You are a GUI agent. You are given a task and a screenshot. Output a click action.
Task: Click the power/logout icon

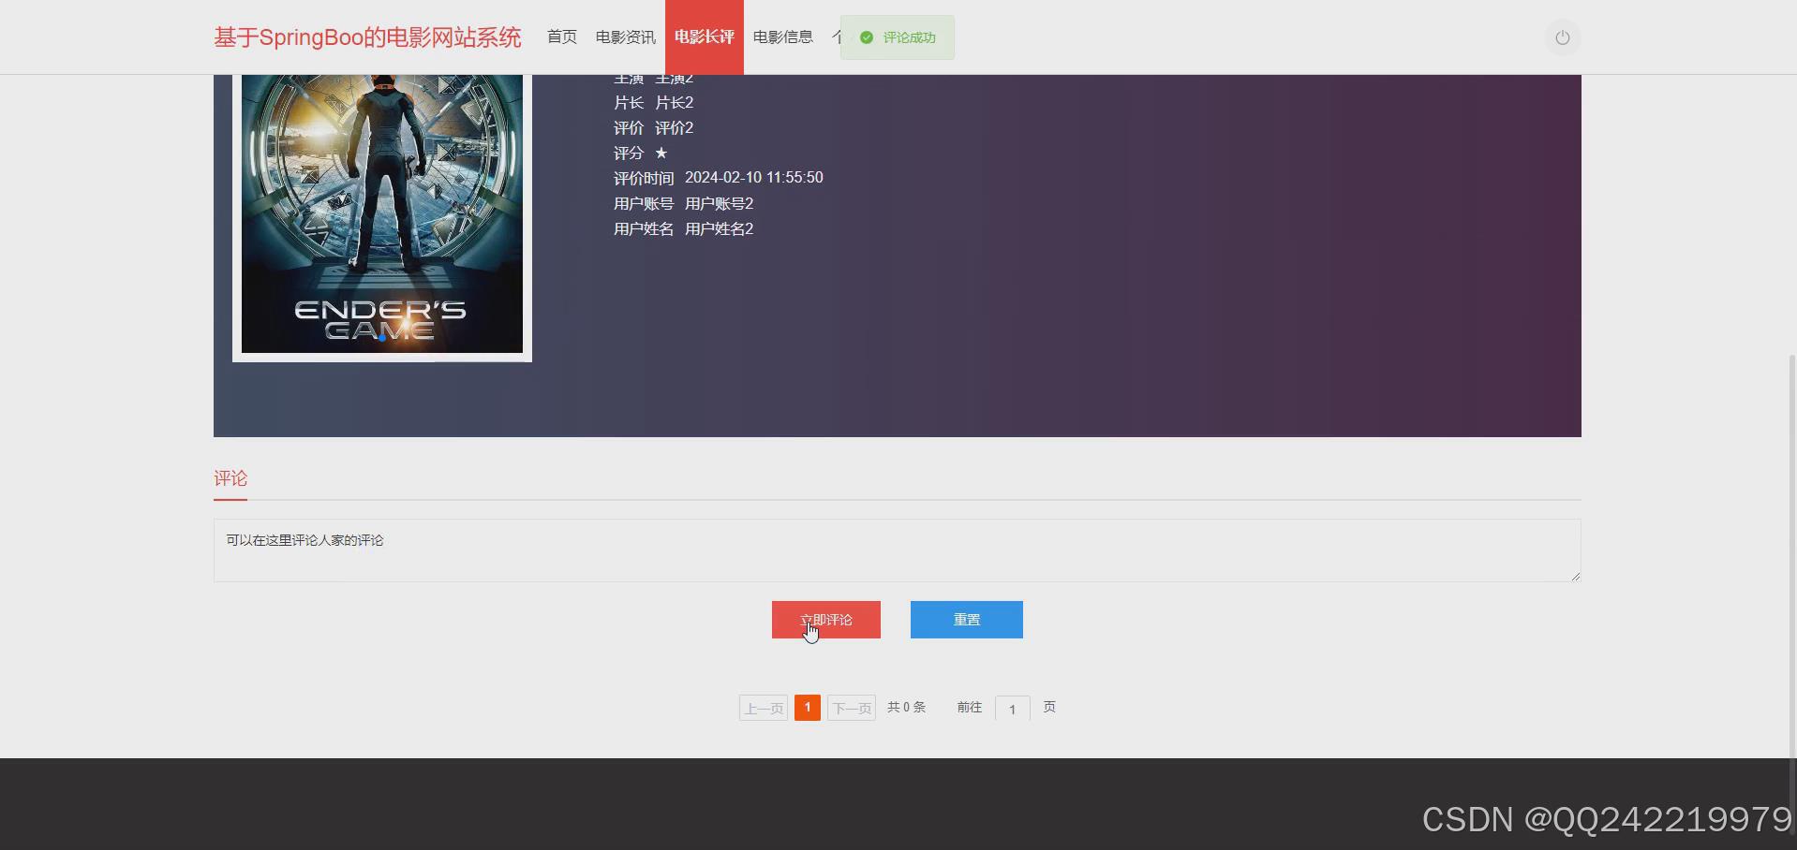[1561, 37]
